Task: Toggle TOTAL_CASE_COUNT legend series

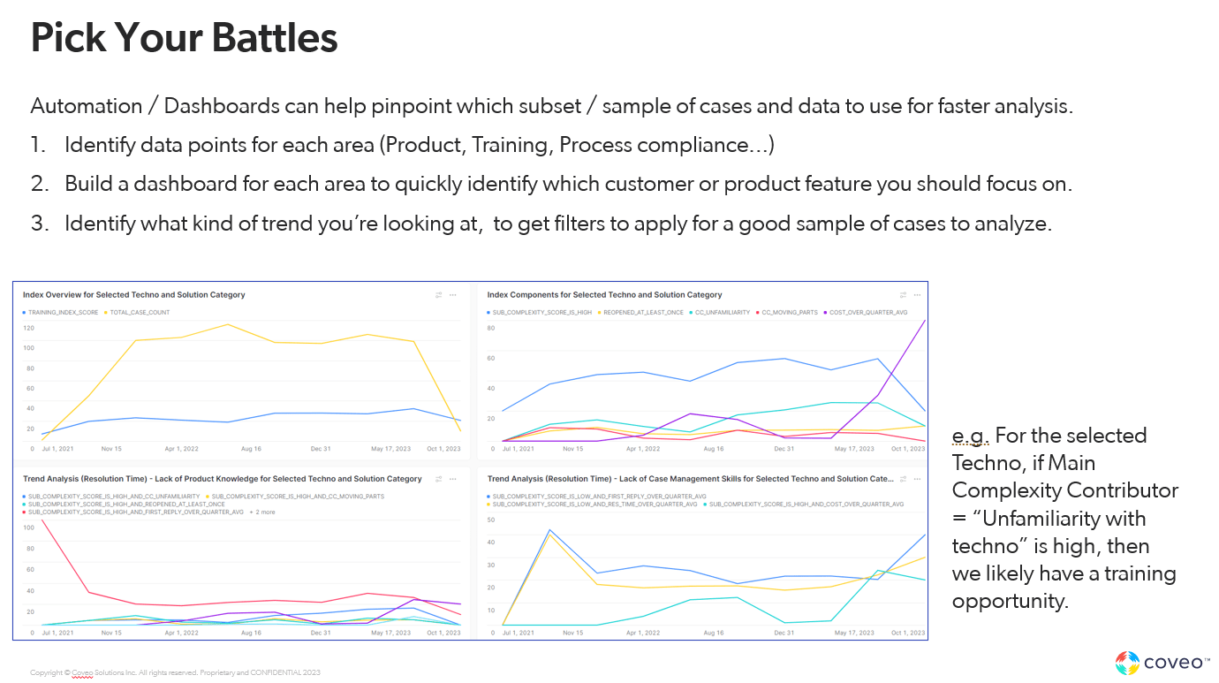Action: (x=140, y=313)
